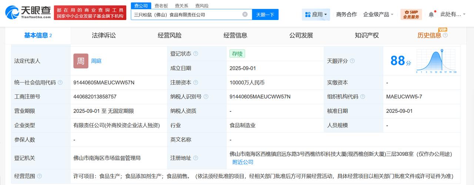Click the 食品制造业 industry value

pyautogui.click(x=243, y=125)
